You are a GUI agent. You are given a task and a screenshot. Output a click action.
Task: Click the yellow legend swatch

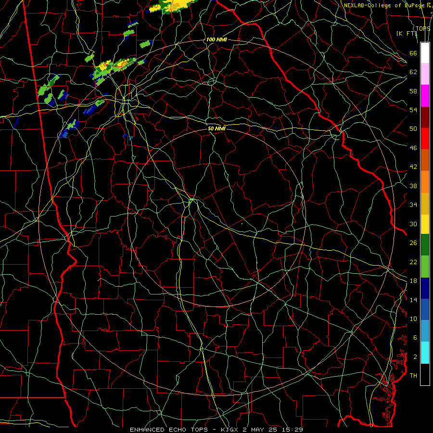425,224
